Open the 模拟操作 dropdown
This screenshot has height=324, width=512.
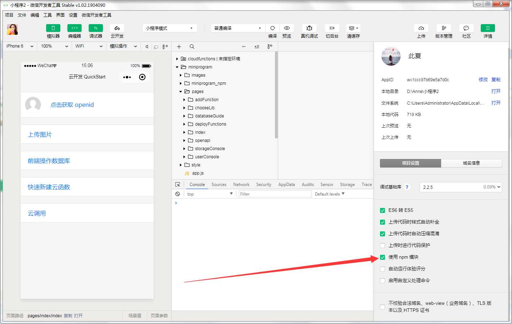(123, 46)
